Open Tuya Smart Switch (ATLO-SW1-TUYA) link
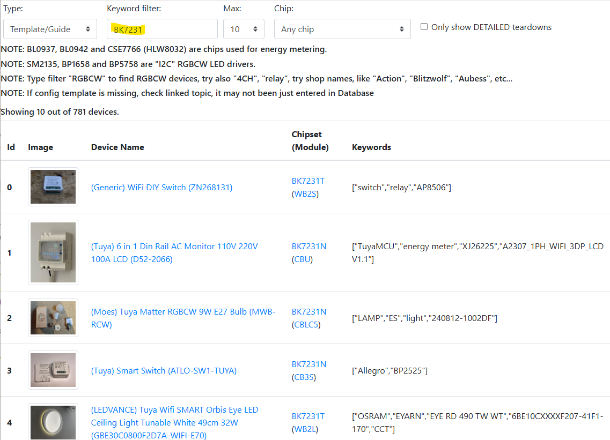The image size is (610, 440). coord(164,371)
